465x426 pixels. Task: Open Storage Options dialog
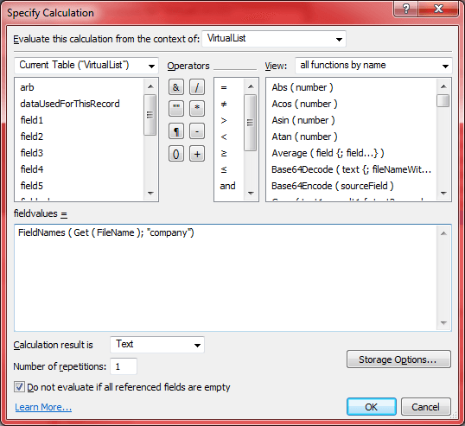tap(398, 359)
